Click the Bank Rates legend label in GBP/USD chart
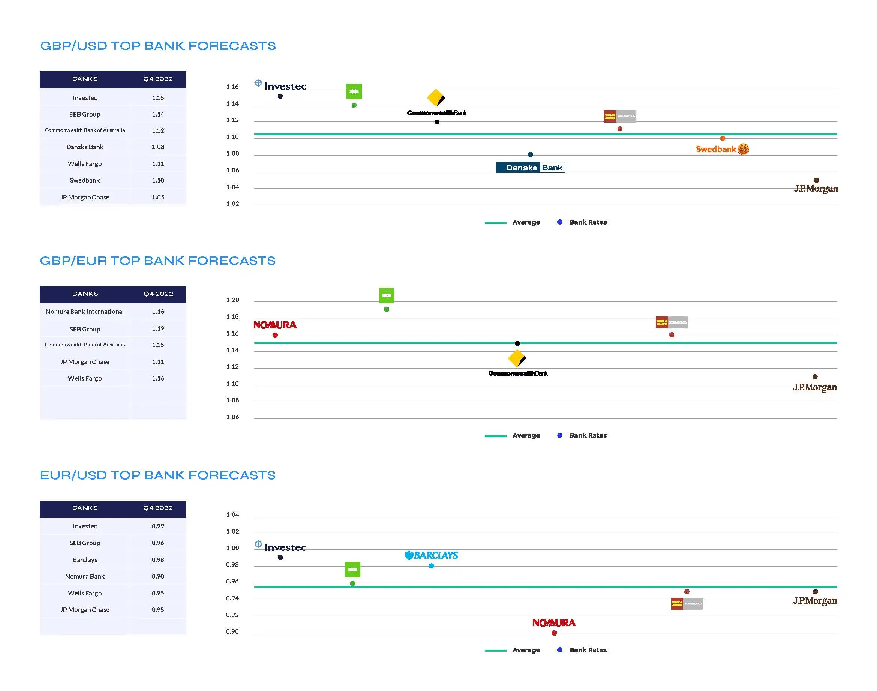877x691 pixels. [x=588, y=222]
